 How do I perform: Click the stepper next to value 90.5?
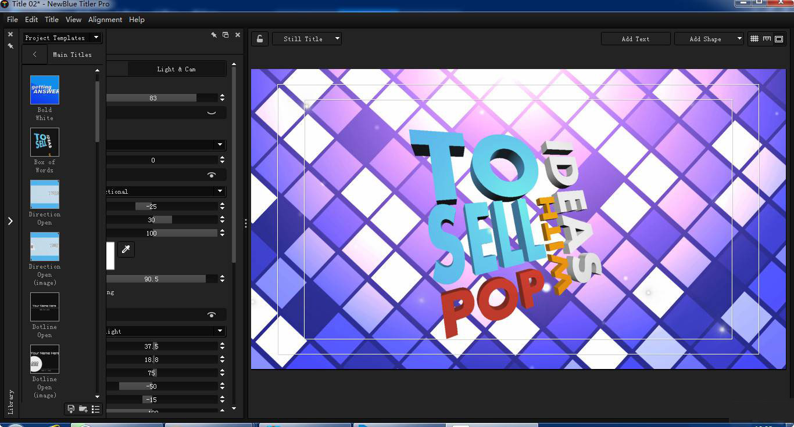(x=223, y=279)
